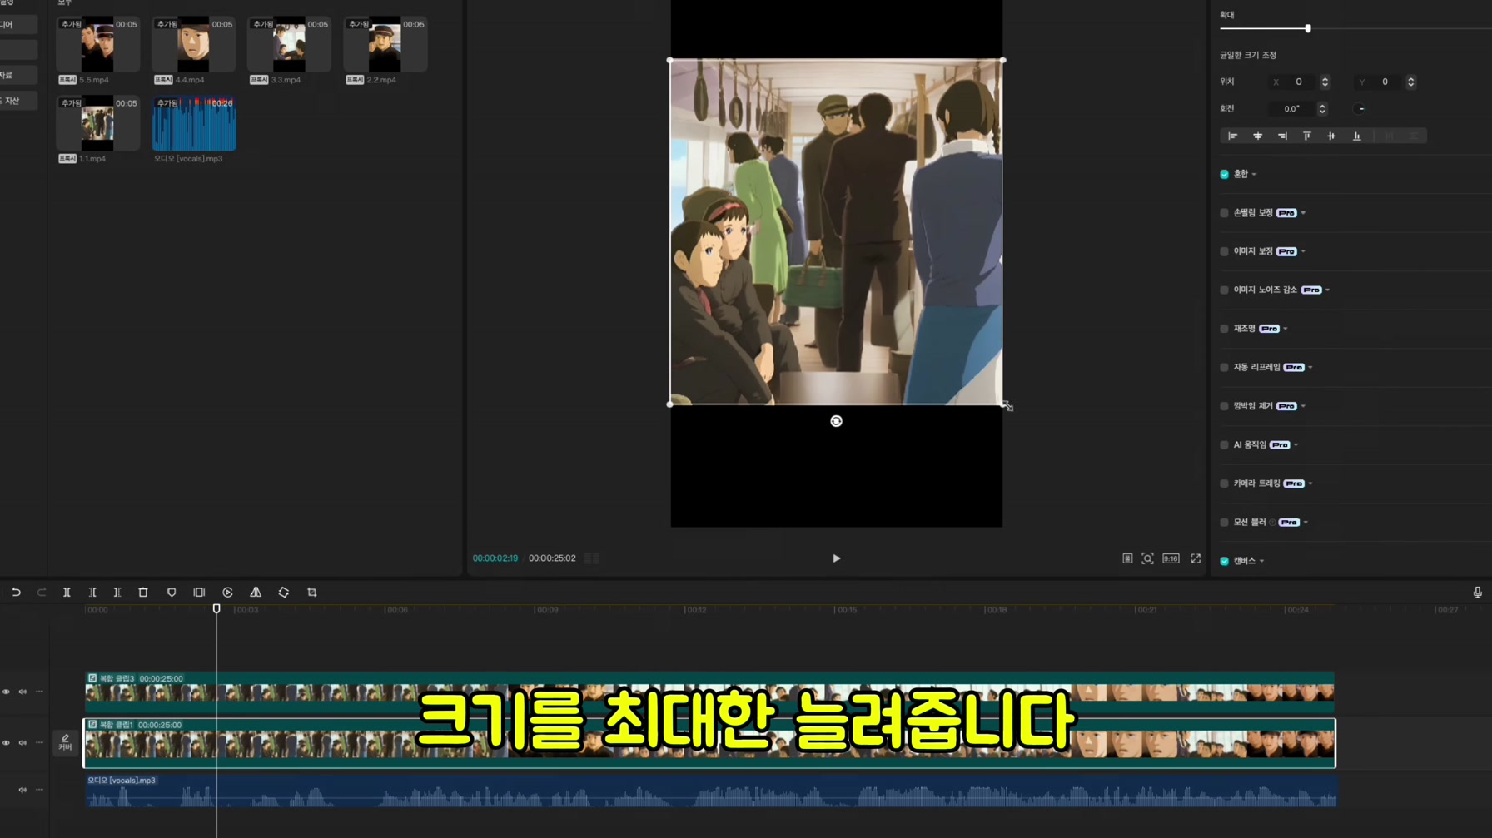The image size is (1492, 838).
Task: Expand the 캔버스 section arrow
Action: coord(1262,561)
